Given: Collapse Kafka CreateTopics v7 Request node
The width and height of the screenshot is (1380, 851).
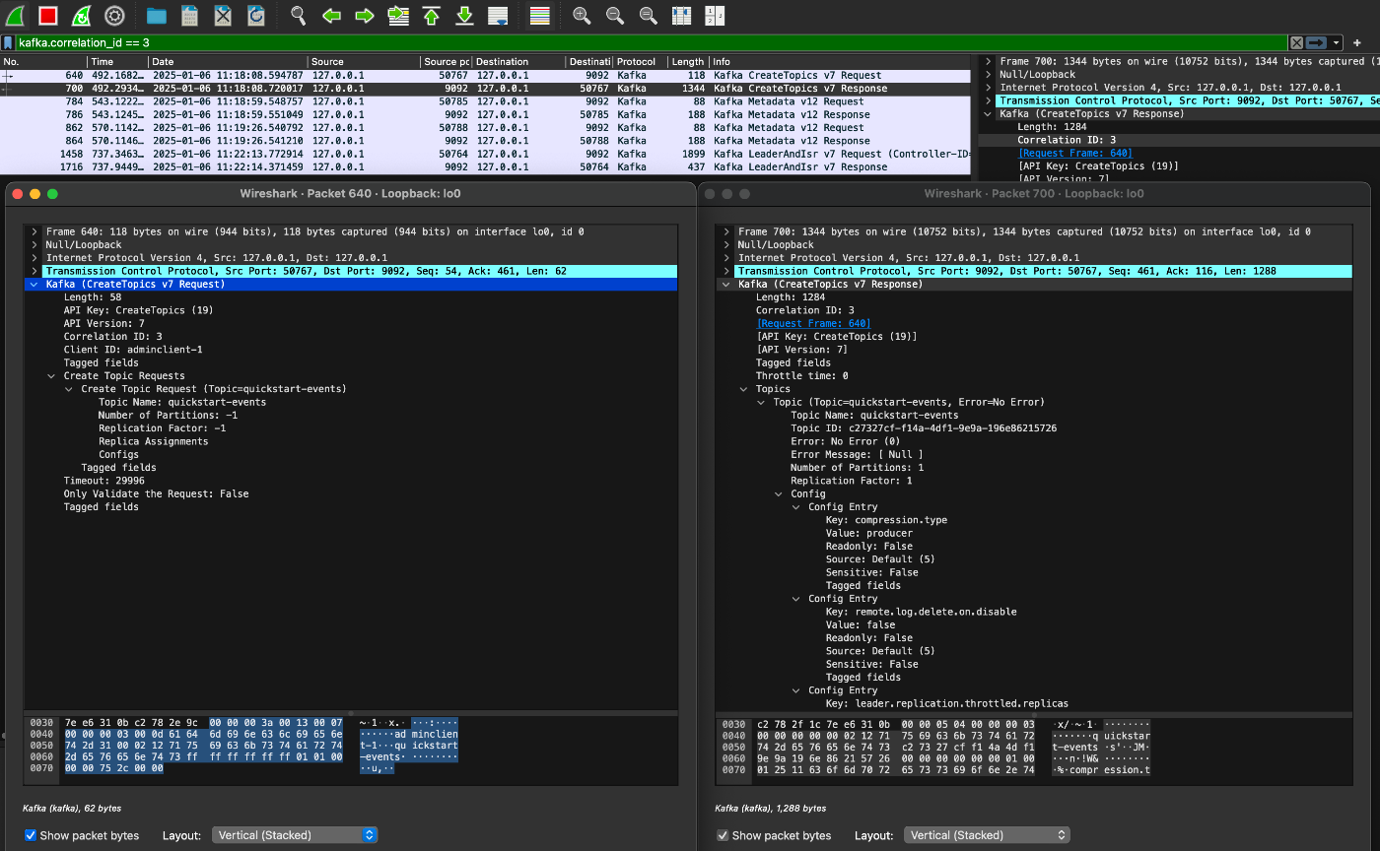Looking at the screenshot, I should click(x=34, y=284).
